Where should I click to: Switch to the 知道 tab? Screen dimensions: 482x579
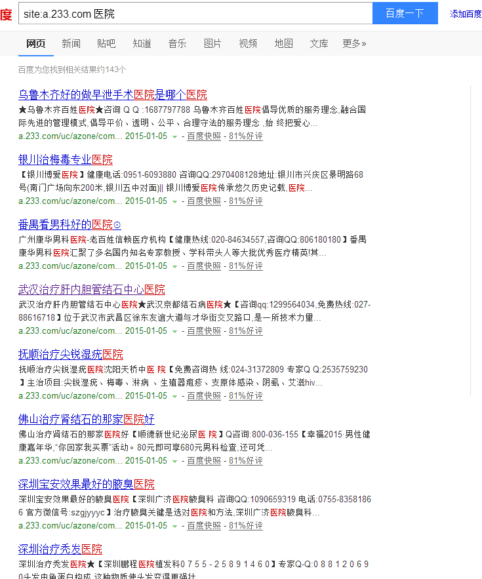coord(142,43)
